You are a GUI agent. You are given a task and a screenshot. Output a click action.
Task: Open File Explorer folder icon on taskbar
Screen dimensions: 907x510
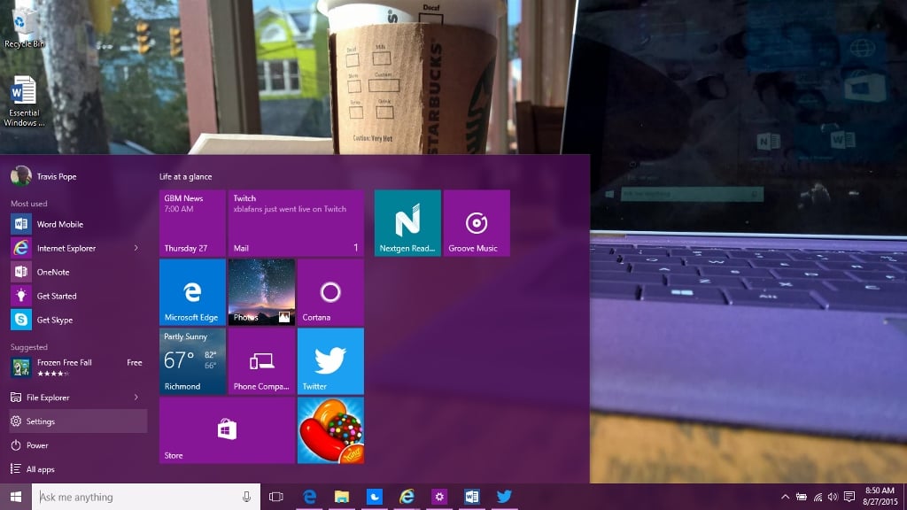tap(342, 497)
